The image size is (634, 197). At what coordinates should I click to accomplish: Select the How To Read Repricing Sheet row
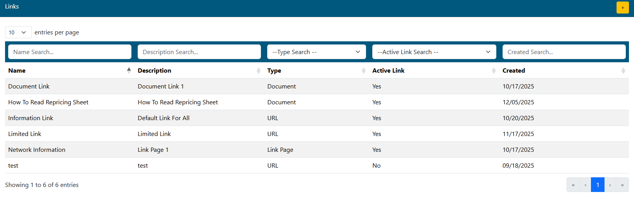pos(48,102)
